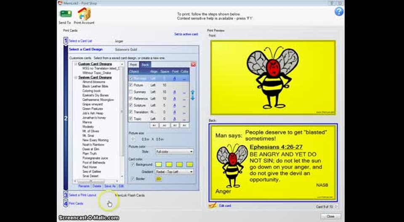Viewport: 404px width, 222px height.
Task: Click the front card preview image
Action: (273, 78)
